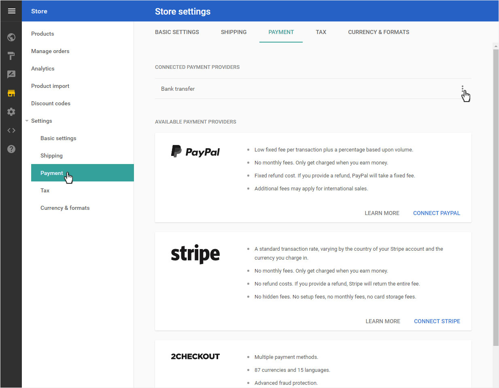Select the Payment tab
The image size is (499, 388).
pyautogui.click(x=281, y=32)
